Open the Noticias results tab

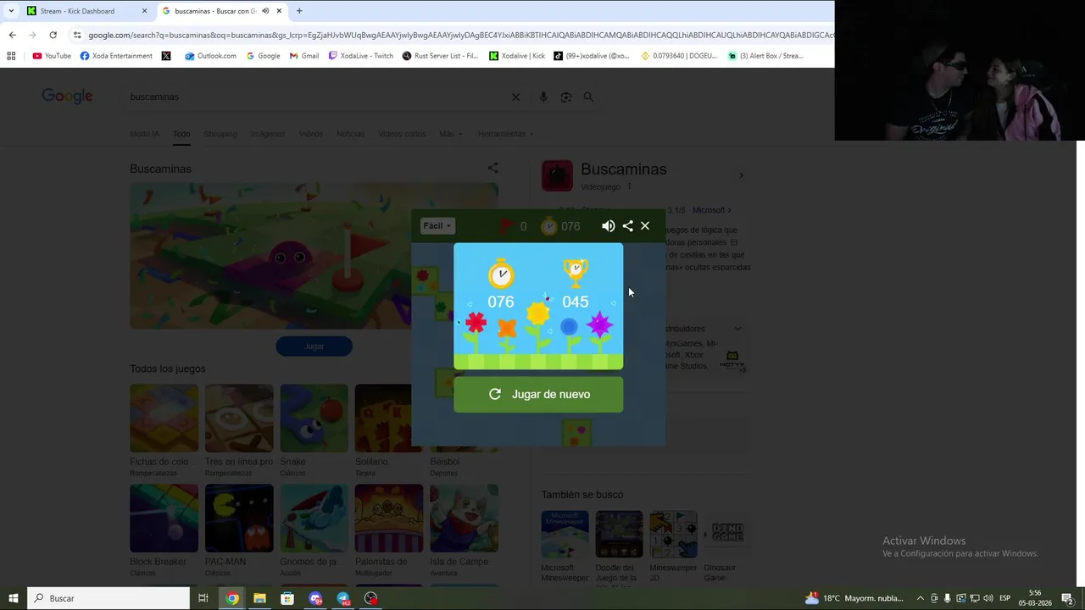pos(350,134)
